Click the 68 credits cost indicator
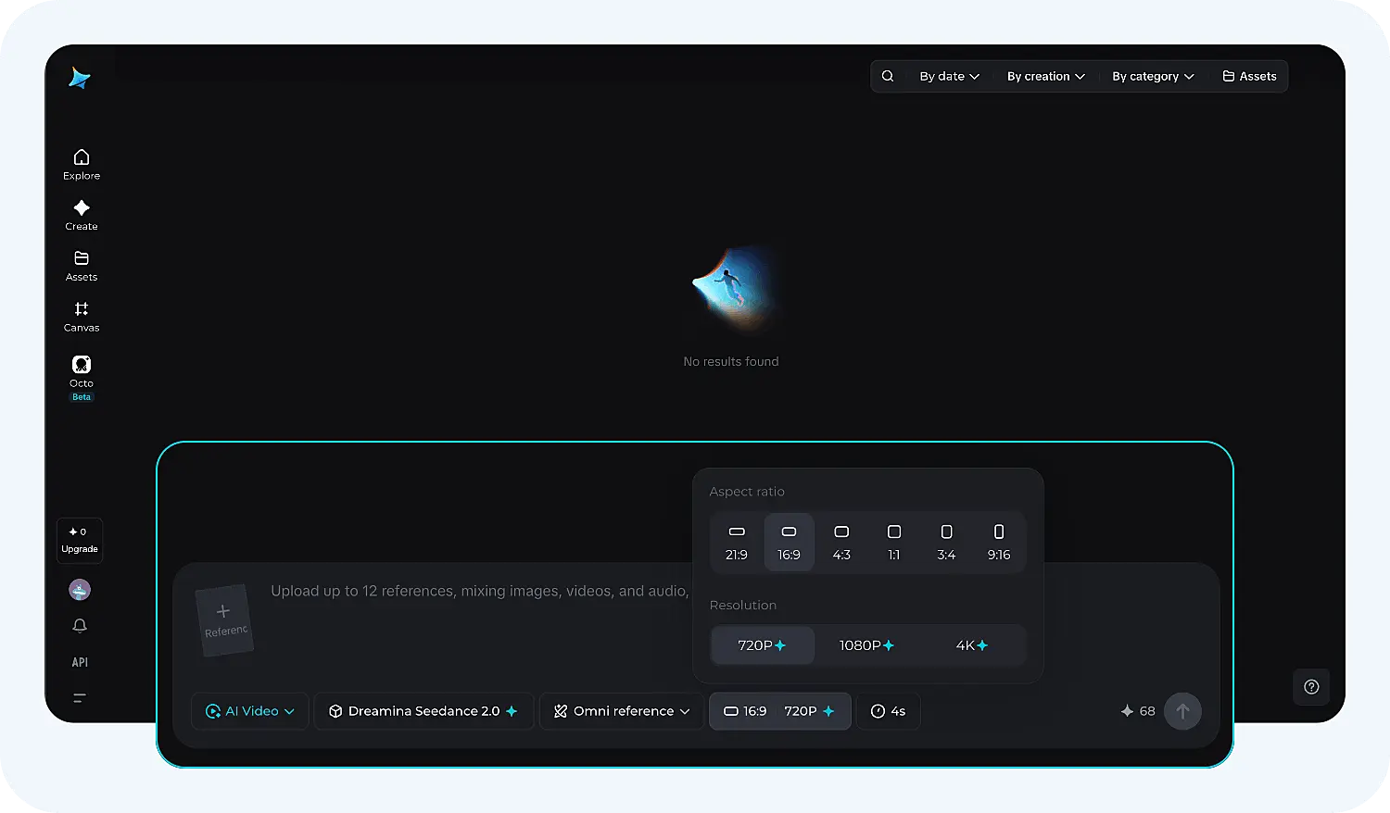1390x813 pixels. pyautogui.click(x=1138, y=711)
